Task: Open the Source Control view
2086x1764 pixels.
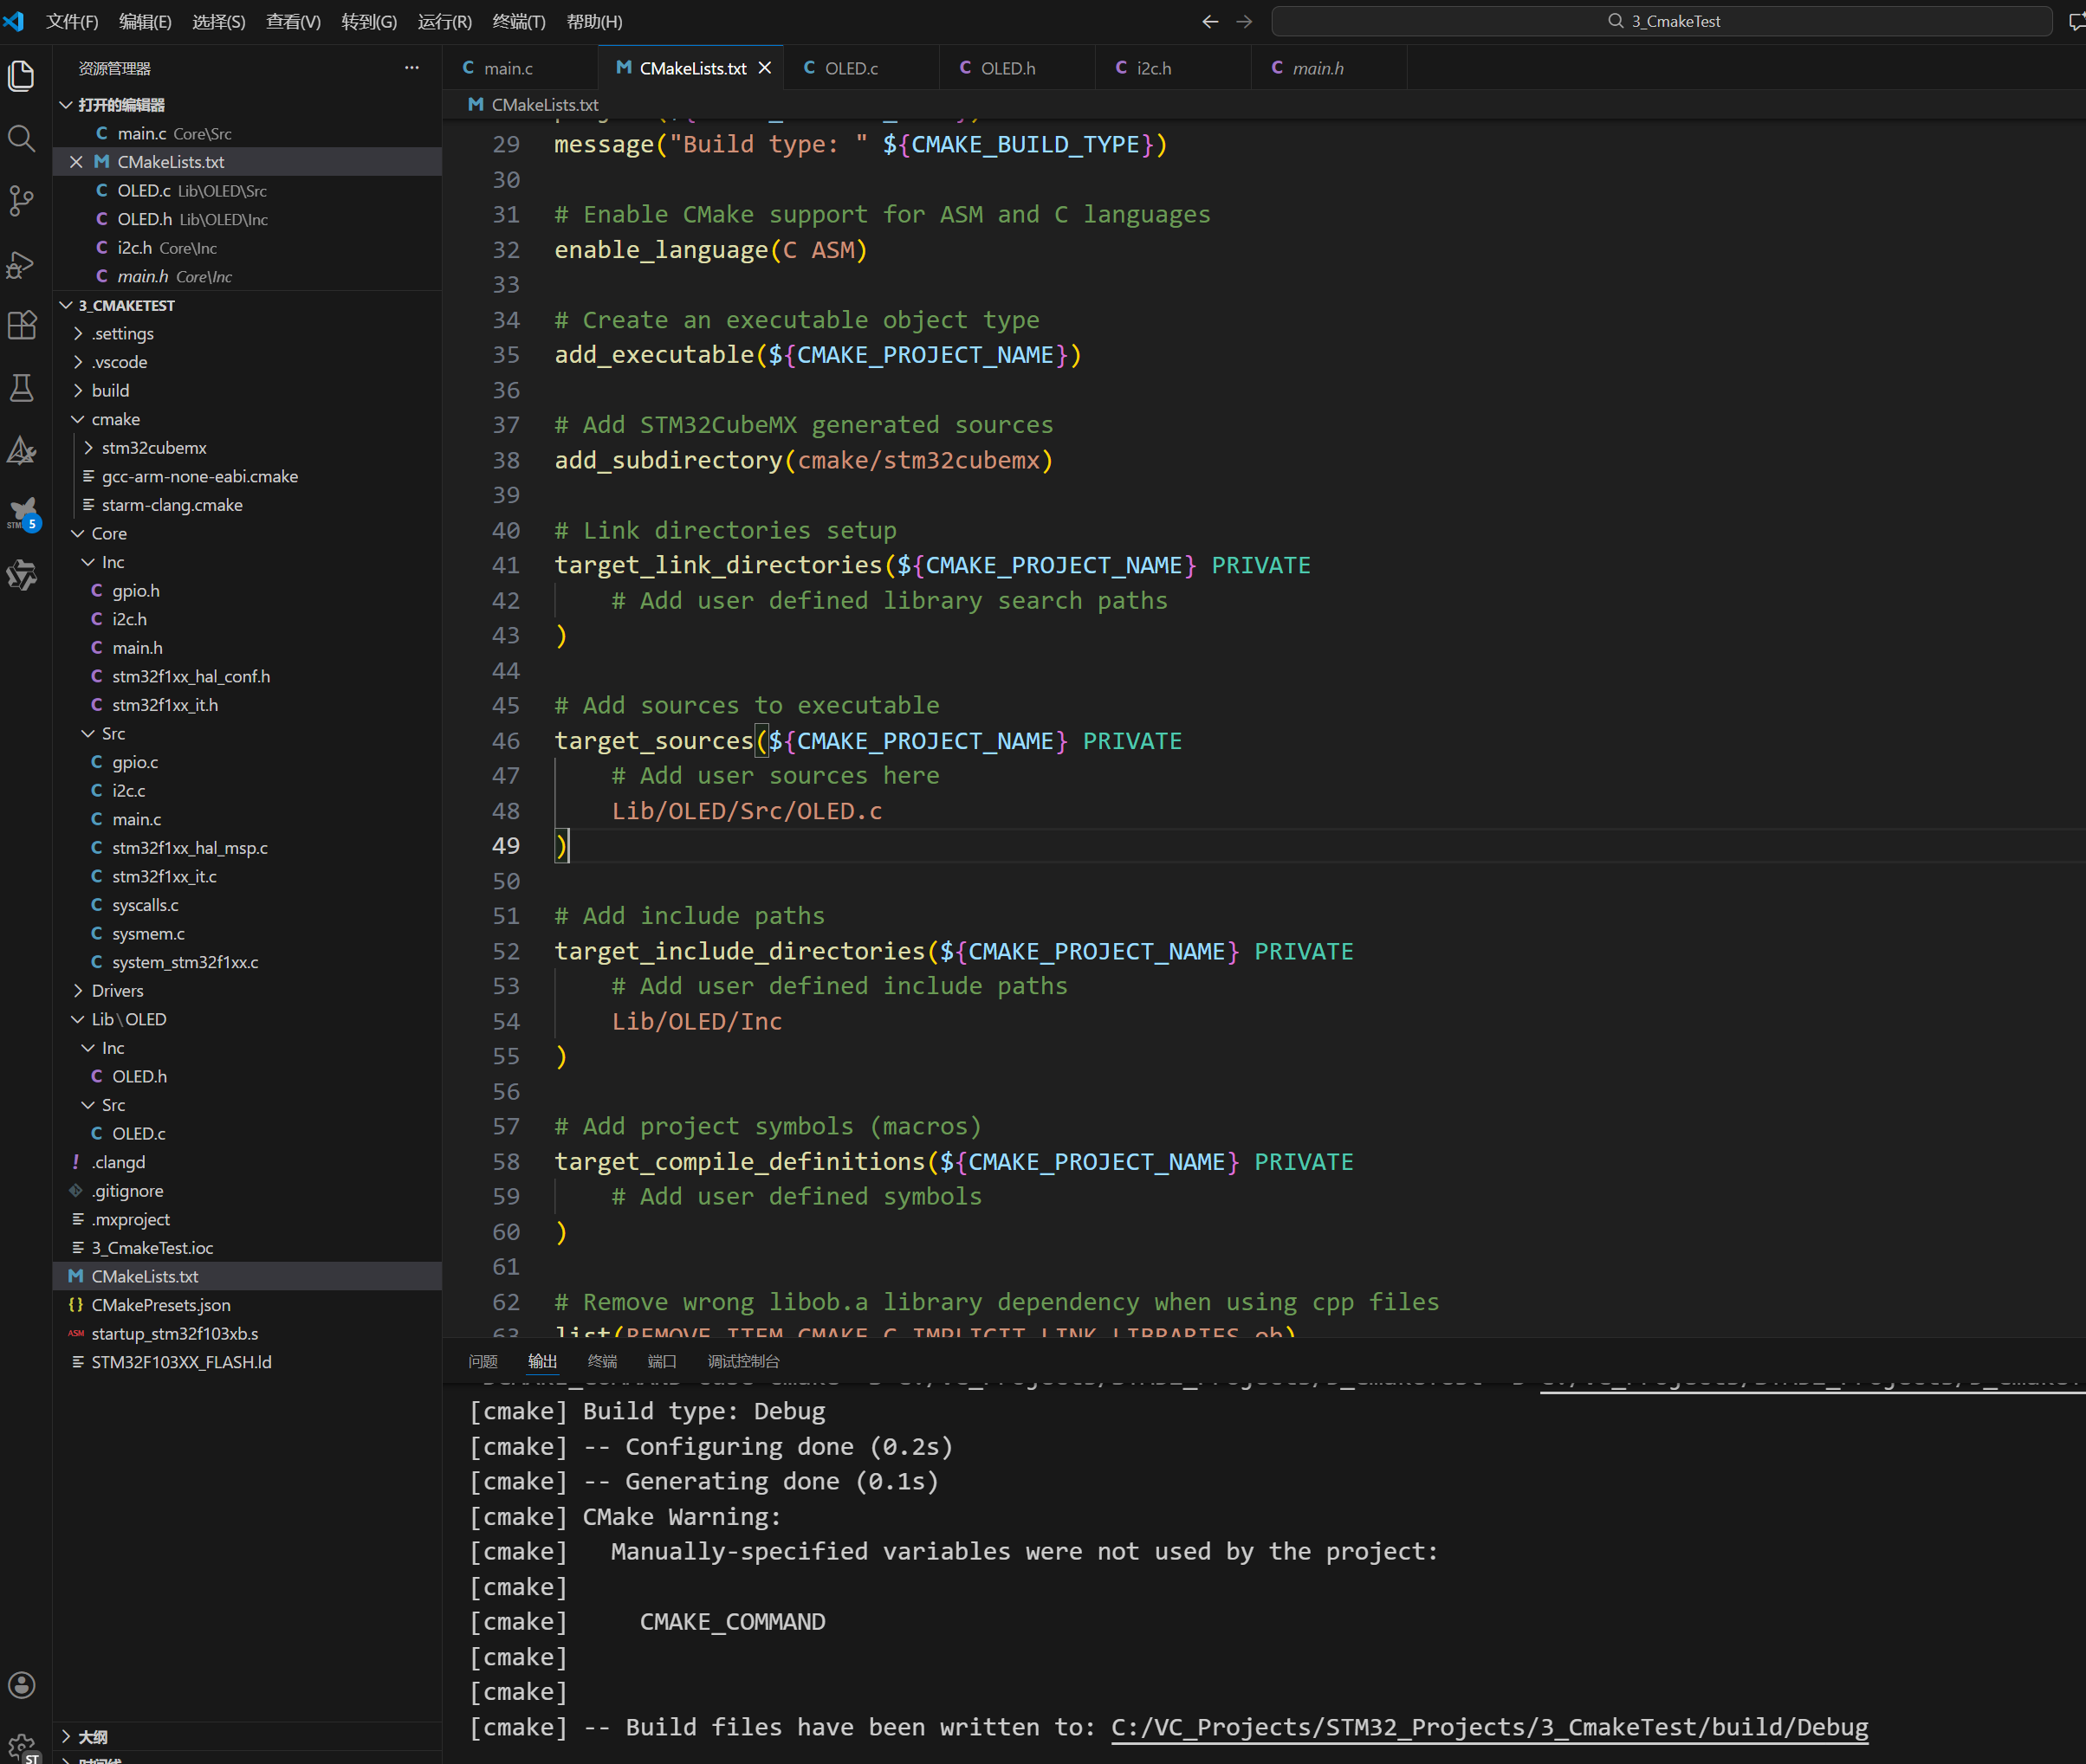Action: coord(21,201)
